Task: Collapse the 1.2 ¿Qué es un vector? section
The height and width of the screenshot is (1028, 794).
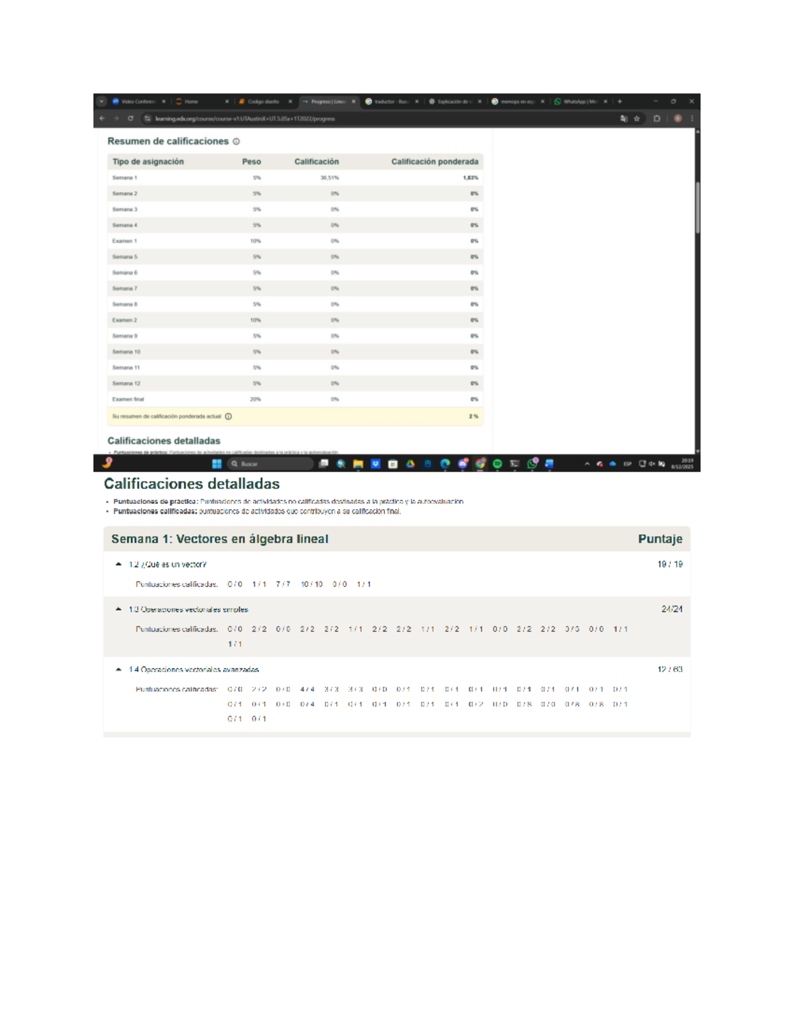Action: click(x=118, y=565)
